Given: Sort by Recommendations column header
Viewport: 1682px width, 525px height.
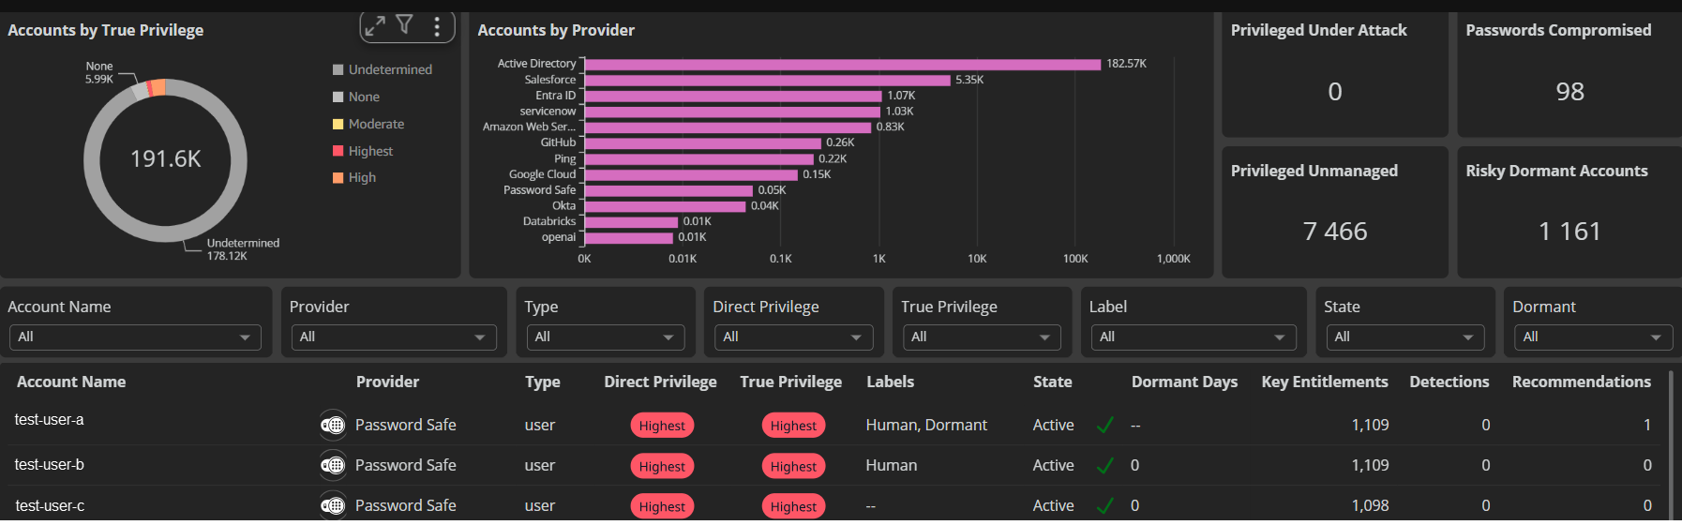Looking at the screenshot, I should [x=1582, y=382].
